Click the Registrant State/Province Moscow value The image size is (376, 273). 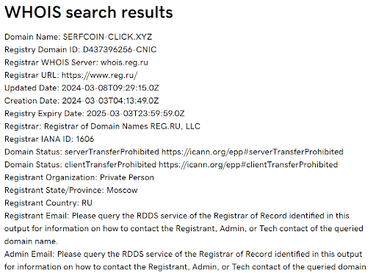tap(122, 190)
